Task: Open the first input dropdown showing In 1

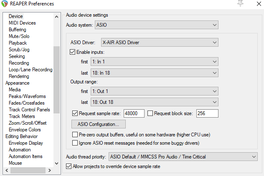Action: (x=155, y=62)
